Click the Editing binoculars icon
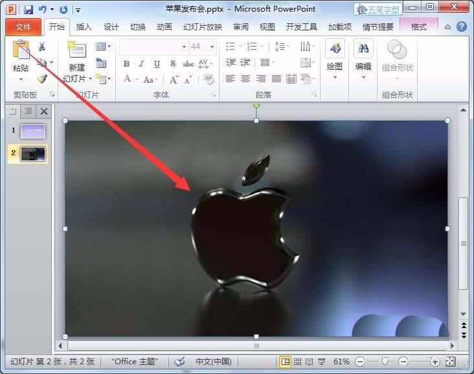This screenshot has height=374, width=474. (363, 49)
